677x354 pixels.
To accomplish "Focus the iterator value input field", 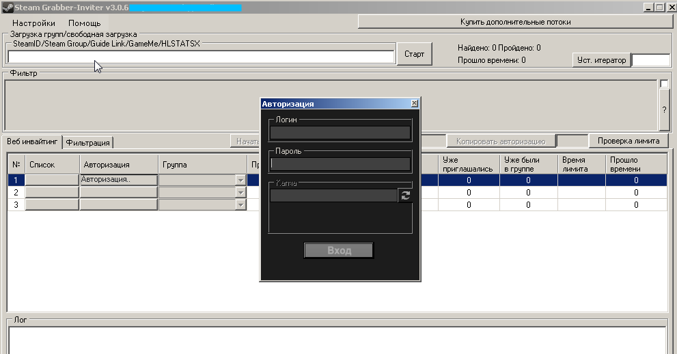I will pos(650,60).
